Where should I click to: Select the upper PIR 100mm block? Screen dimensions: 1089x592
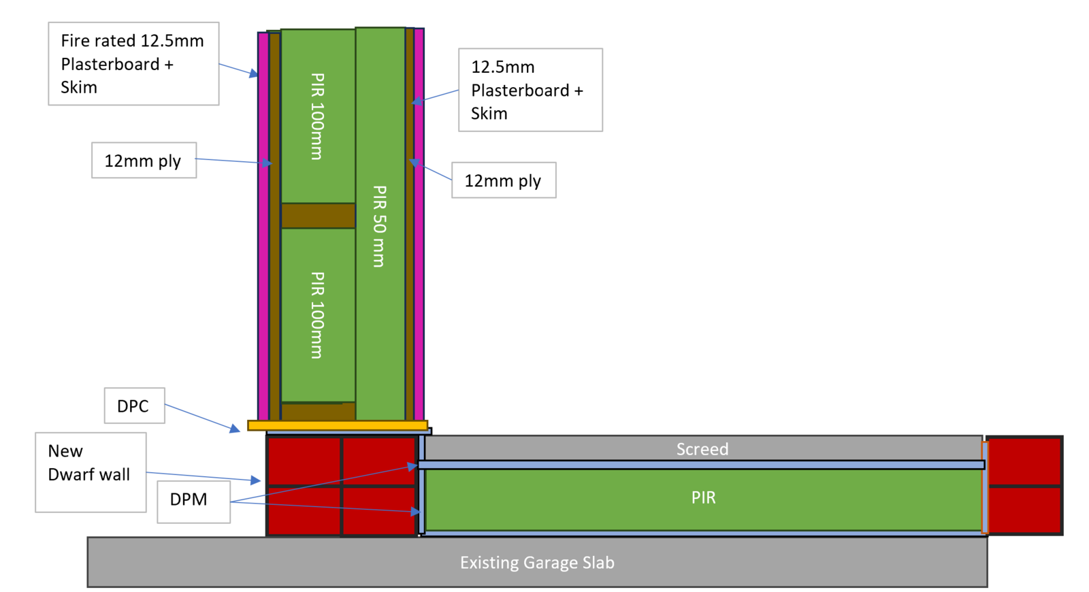pos(317,116)
